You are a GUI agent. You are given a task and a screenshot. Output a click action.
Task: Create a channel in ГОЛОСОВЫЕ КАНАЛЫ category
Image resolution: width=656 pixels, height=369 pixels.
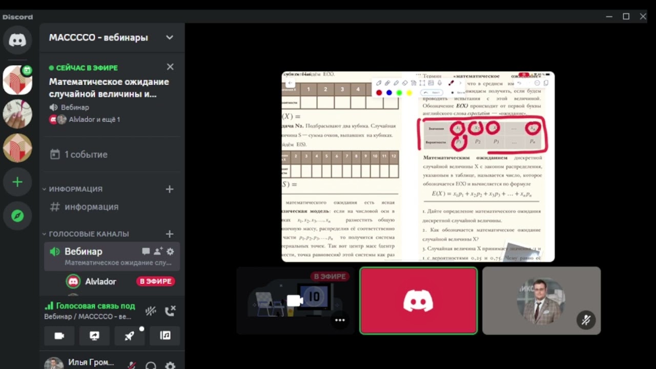[170, 234]
